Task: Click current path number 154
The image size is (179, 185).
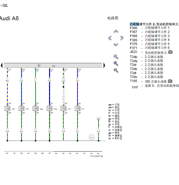Action: tap(98, 153)
